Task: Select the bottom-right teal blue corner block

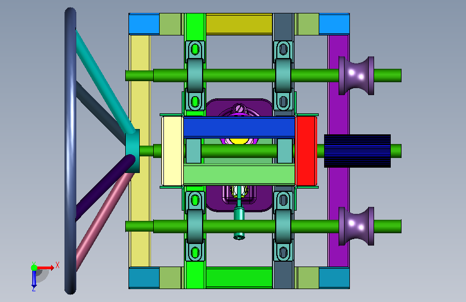Action: tap(334, 278)
